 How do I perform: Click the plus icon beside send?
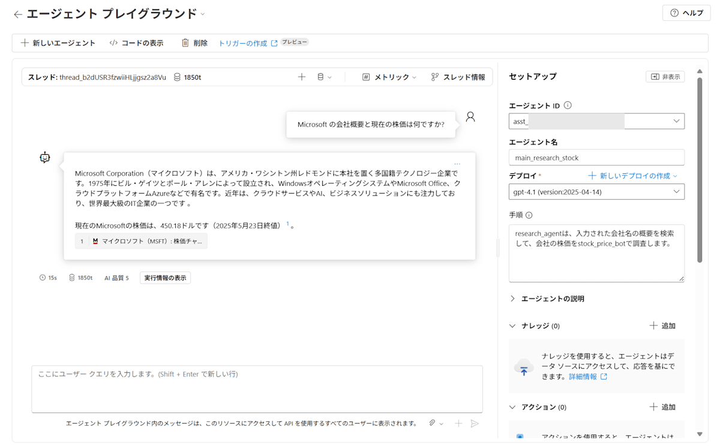click(458, 423)
